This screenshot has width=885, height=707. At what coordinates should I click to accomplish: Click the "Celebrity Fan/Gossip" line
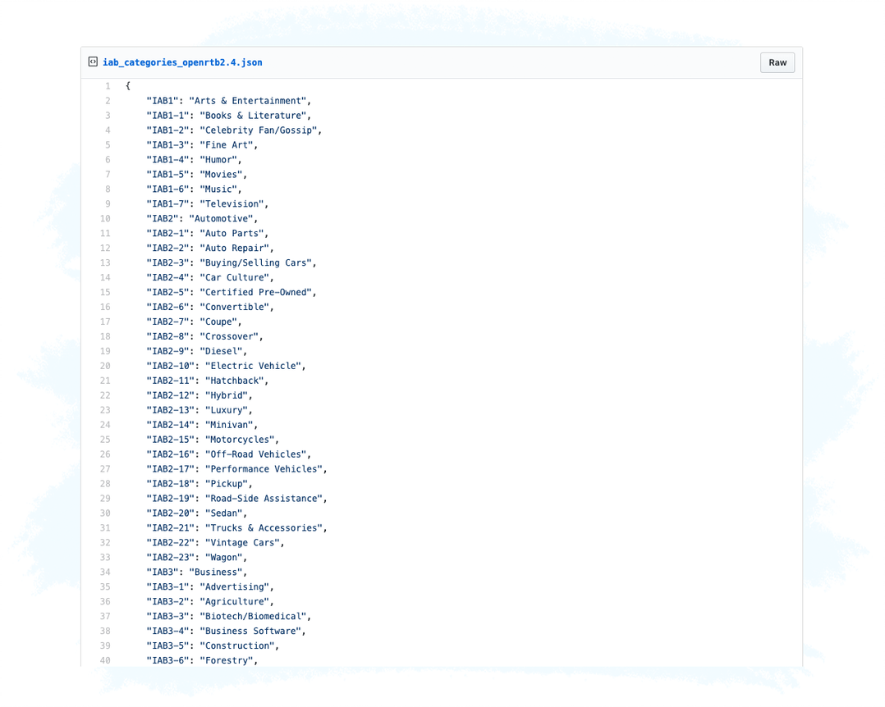click(234, 130)
